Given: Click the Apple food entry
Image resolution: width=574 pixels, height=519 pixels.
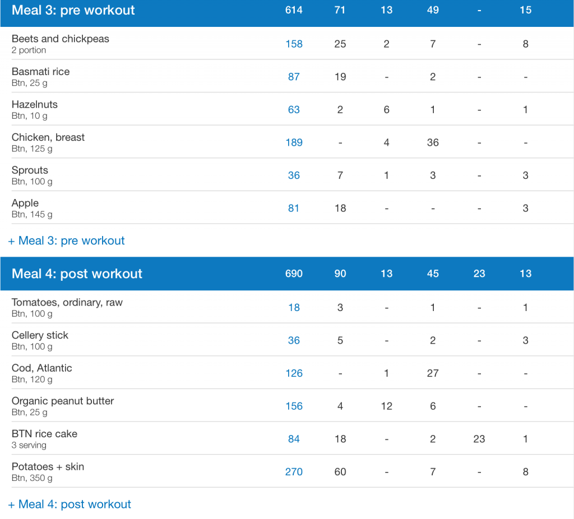Looking at the screenshot, I should (25, 203).
